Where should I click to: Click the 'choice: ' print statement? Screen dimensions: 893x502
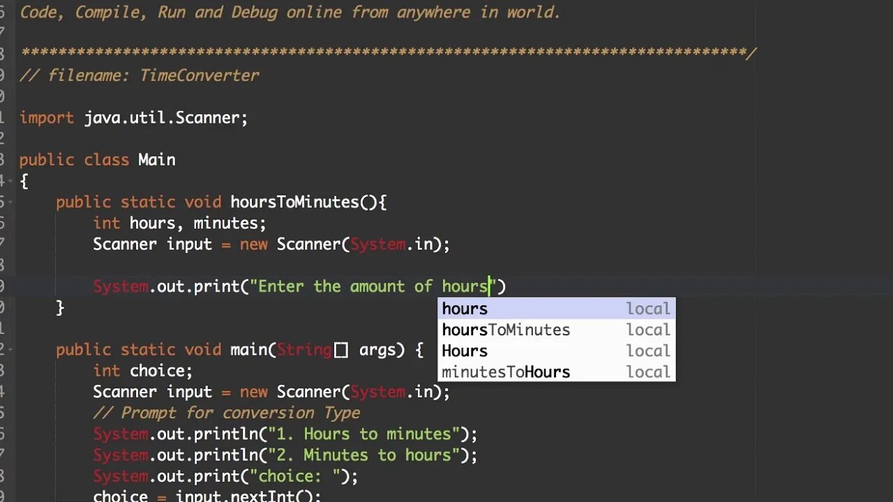click(x=225, y=476)
